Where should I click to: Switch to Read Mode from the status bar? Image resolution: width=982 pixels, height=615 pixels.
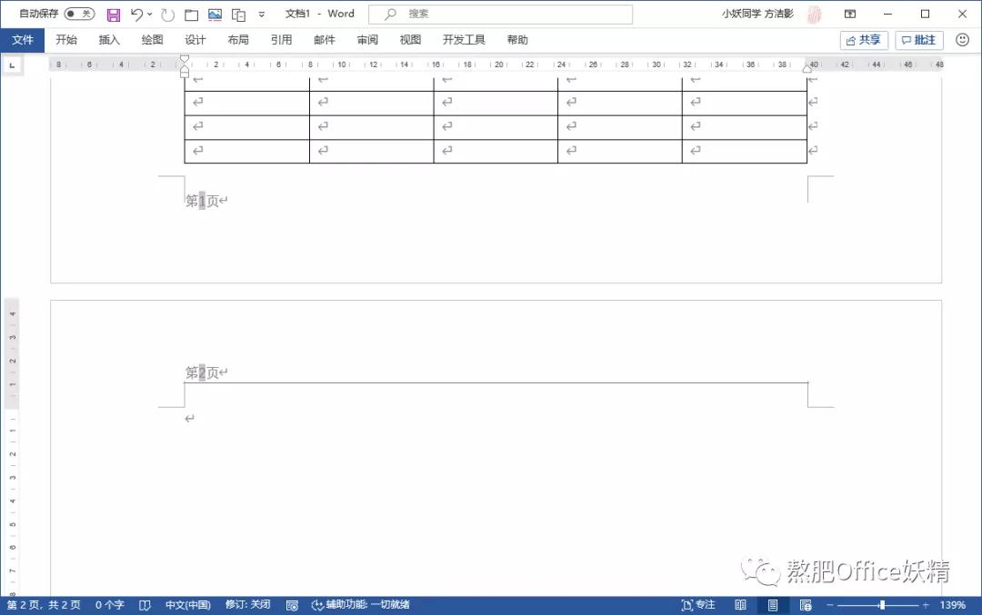(x=740, y=604)
